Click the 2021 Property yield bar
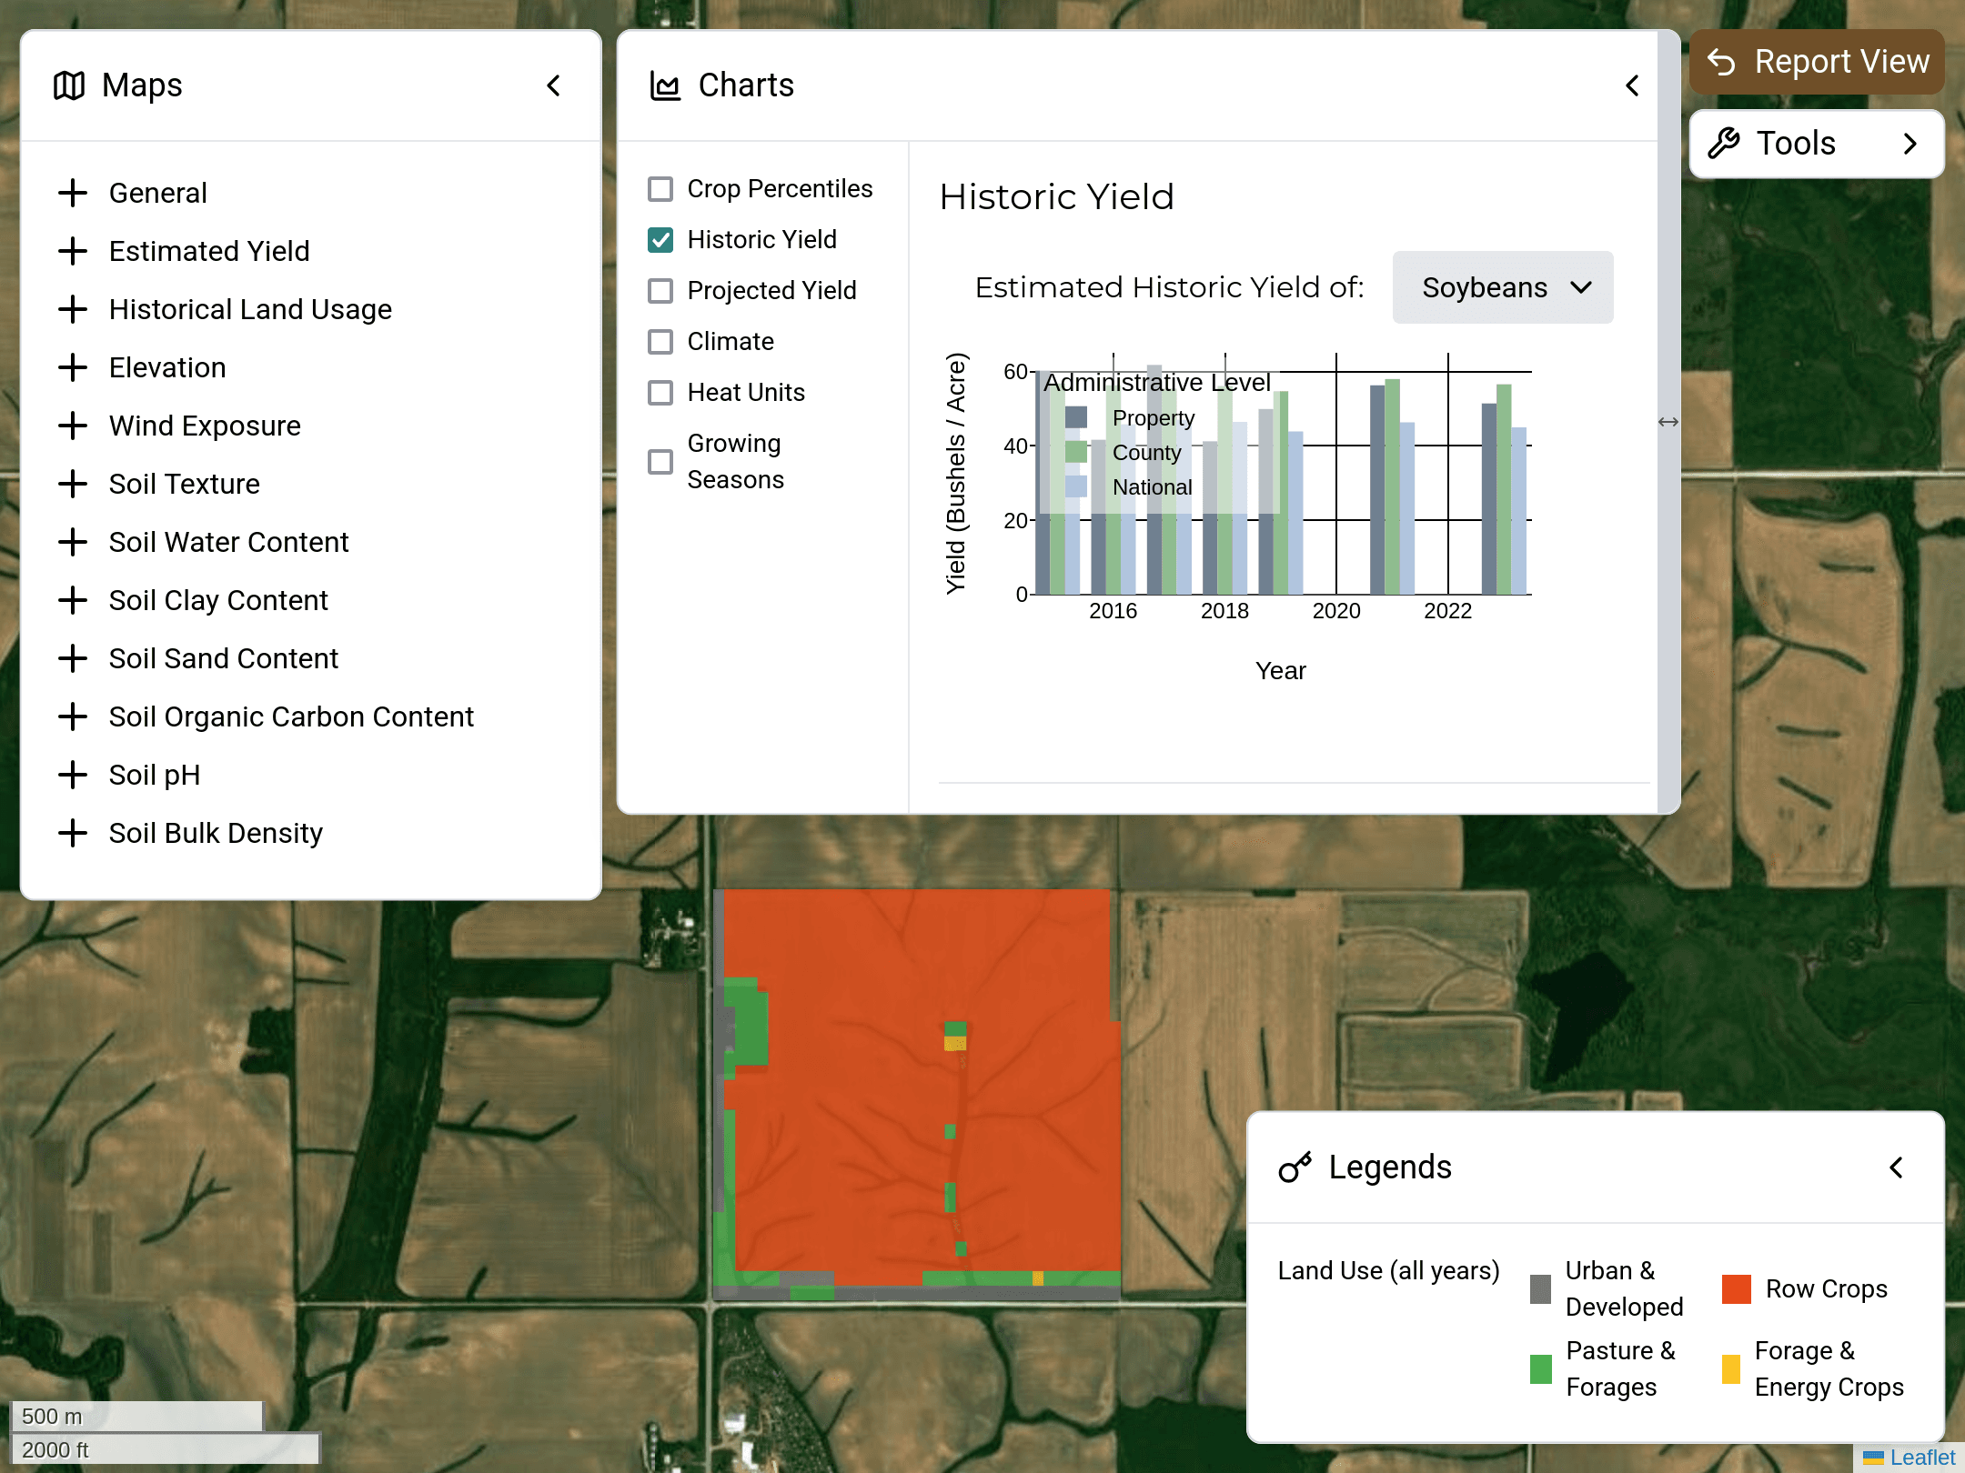This screenshot has width=1965, height=1473. coord(1377,490)
